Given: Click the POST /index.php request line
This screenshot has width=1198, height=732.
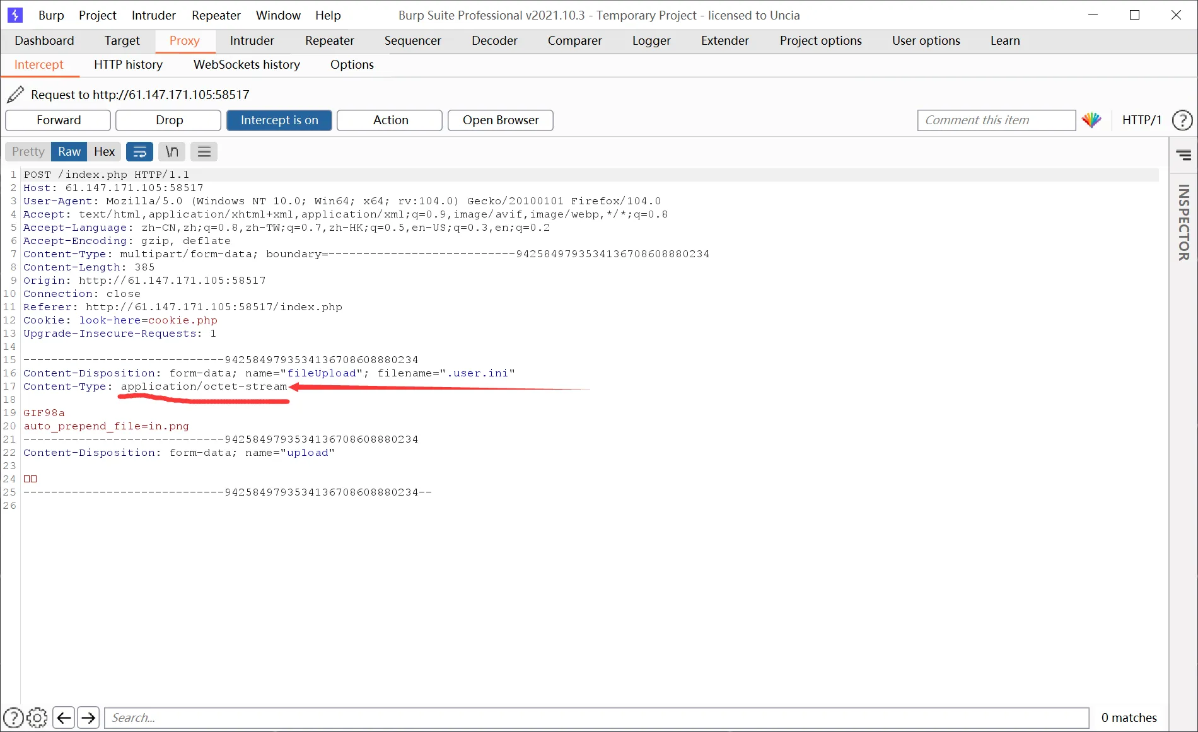Looking at the screenshot, I should [106, 175].
